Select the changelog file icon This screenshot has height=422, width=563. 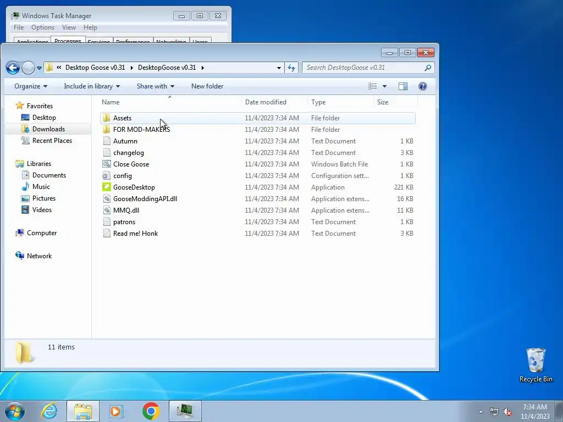tap(107, 153)
